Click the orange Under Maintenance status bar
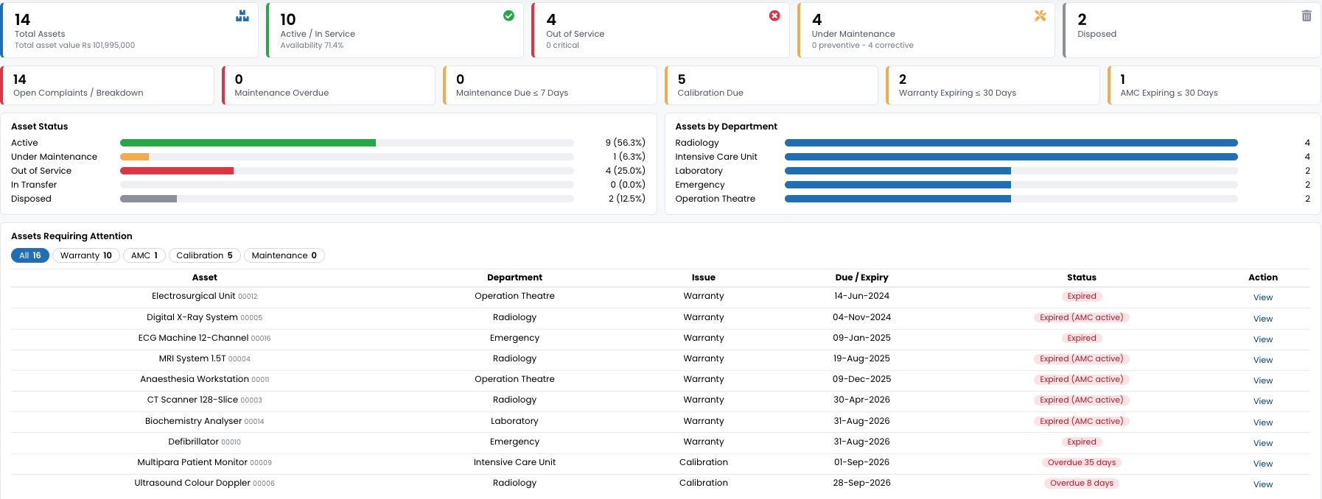 [x=134, y=157]
